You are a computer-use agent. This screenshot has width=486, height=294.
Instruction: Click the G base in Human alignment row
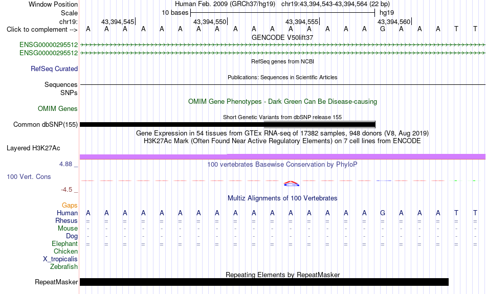point(383,213)
